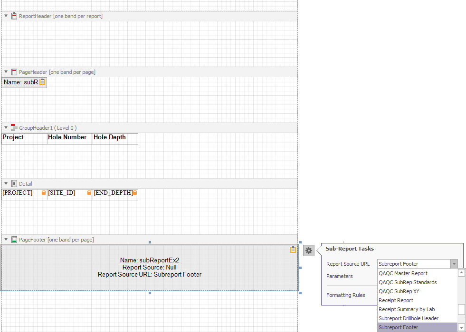Open the Report Source URL dropdown arrow

pos(454,264)
